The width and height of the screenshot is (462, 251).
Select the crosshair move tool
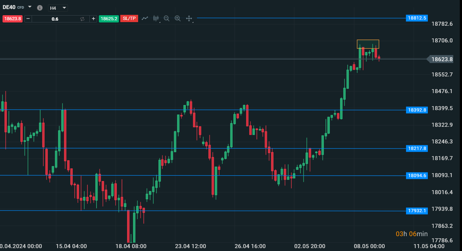[x=189, y=18]
